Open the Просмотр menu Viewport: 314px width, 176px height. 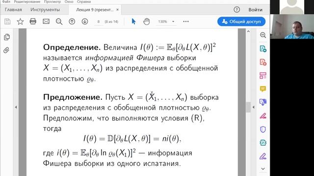point(52,1)
